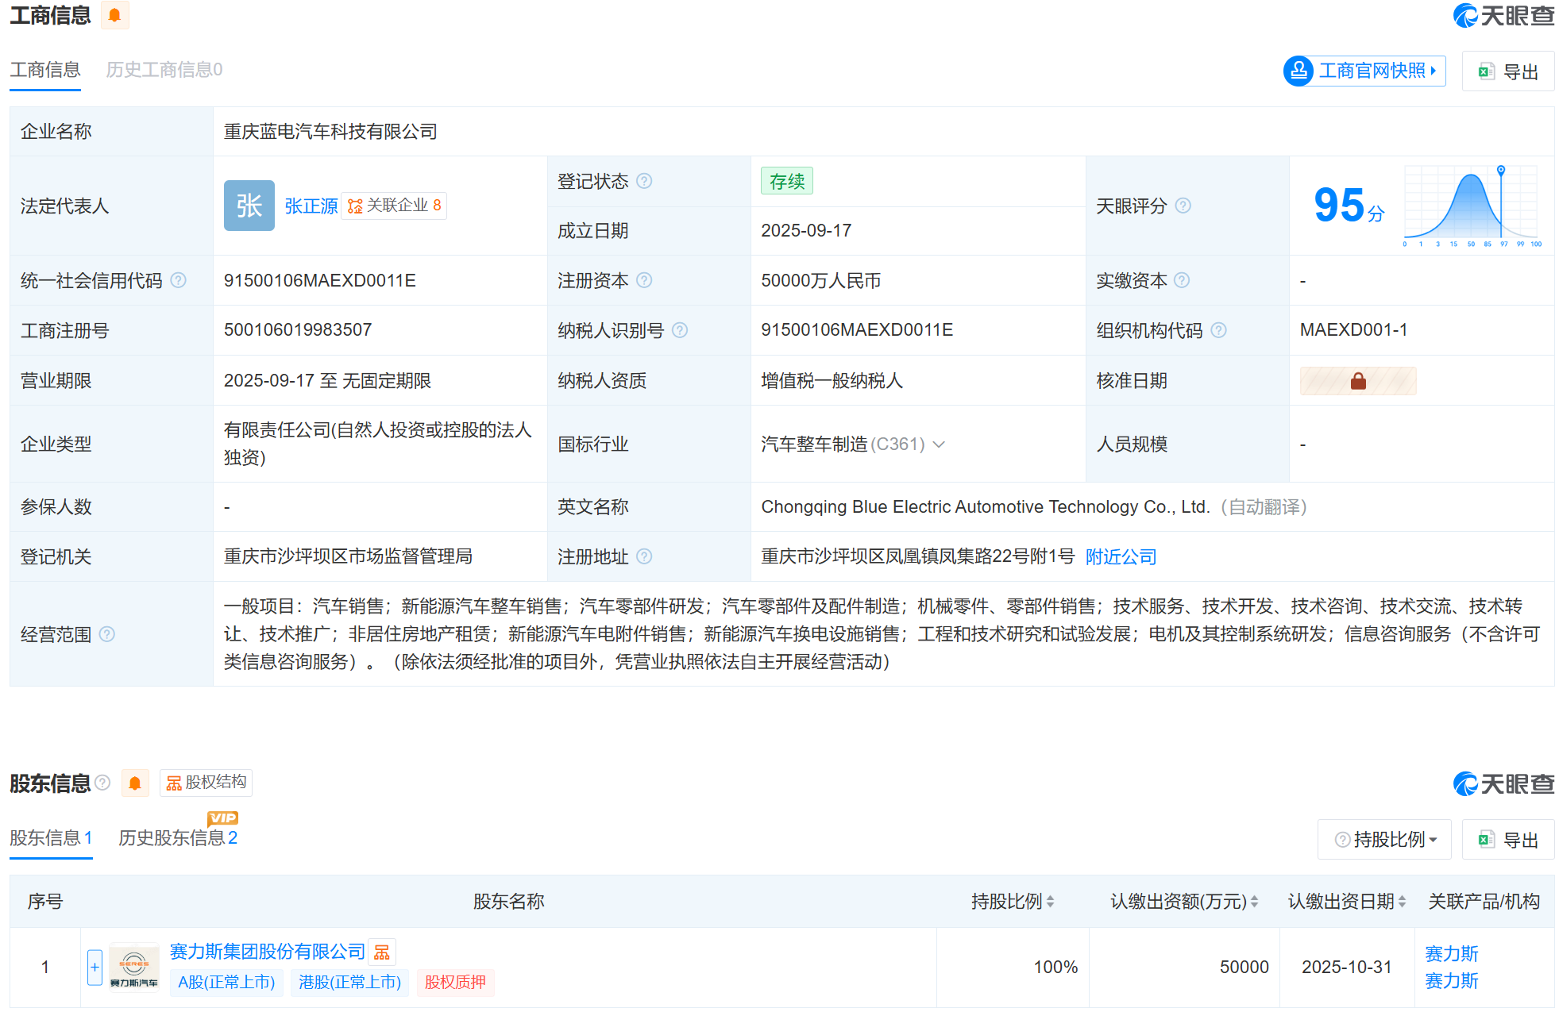Image resolution: width=1559 pixels, height=1012 pixels.
Task: Click the bell alert icon beside 股东信息
Action: pos(135,783)
